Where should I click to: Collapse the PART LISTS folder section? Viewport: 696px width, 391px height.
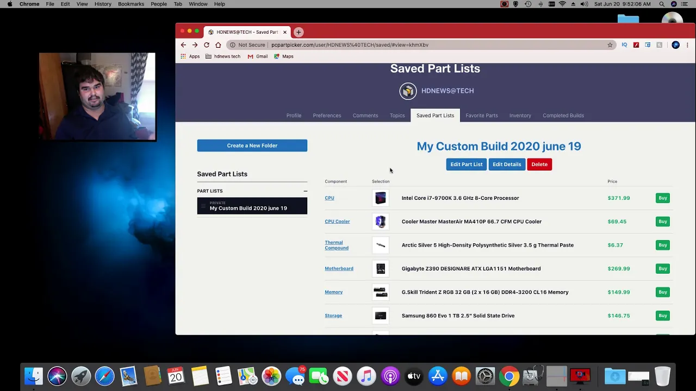pos(306,191)
